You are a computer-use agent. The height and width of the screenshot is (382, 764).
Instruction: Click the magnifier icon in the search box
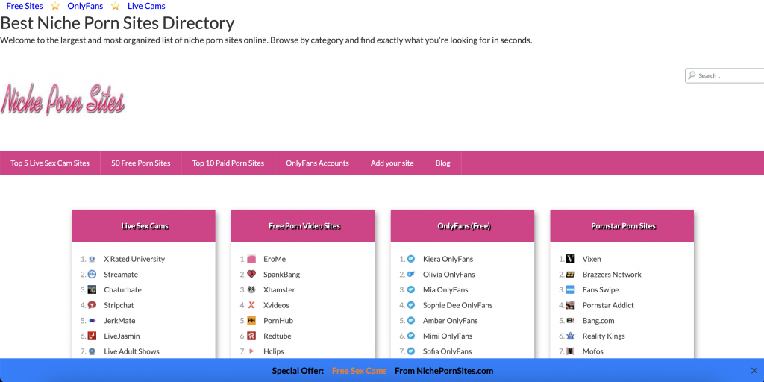692,75
